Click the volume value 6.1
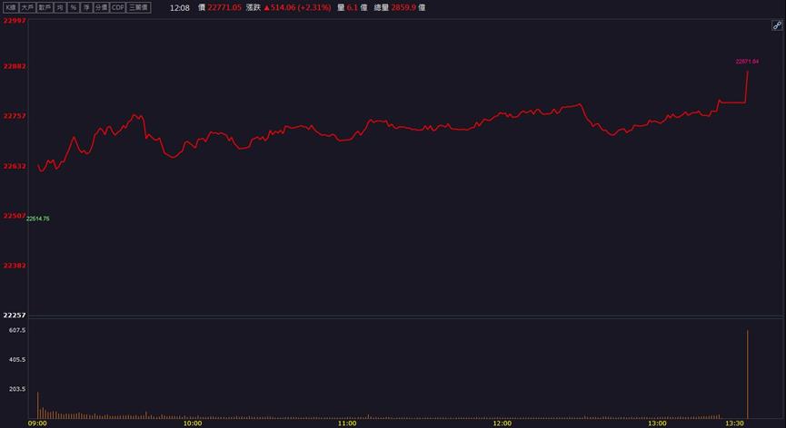The image size is (786, 428). tap(352, 7)
